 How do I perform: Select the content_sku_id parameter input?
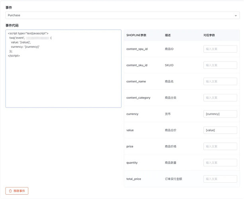[x=220, y=65]
